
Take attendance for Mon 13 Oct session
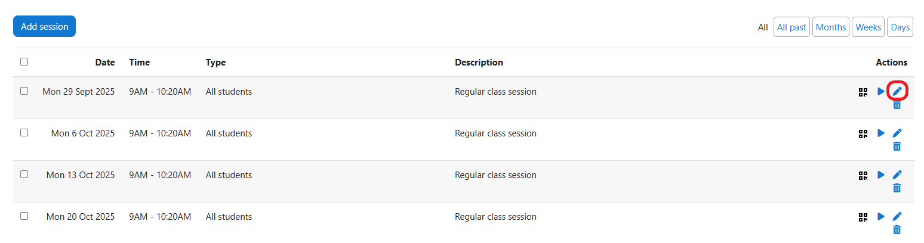pyautogui.click(x=880, y=175)
